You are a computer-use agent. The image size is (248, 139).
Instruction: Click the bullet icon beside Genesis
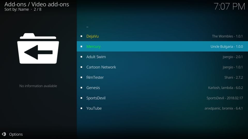click(x=81, y=88)
